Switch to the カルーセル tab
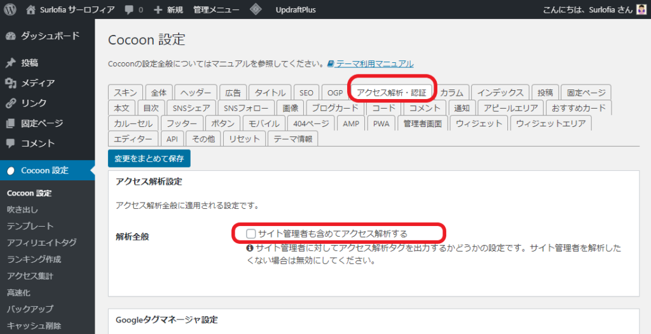This screenshot has width=651, height=334. pos(134,123)
